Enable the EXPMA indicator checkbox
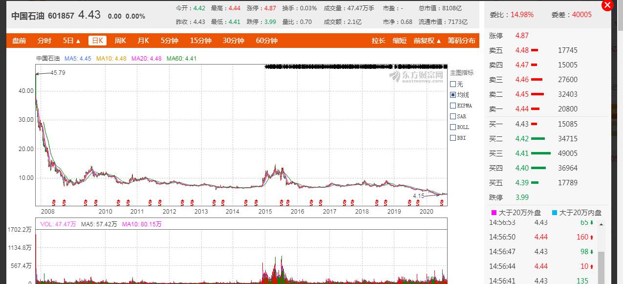The height and width of the screenshot is (284, 623). coord(453,106)
